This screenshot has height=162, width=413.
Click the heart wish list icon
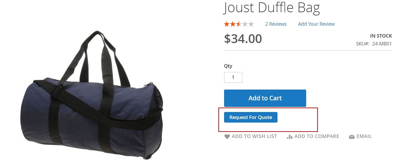click(227, 137)
